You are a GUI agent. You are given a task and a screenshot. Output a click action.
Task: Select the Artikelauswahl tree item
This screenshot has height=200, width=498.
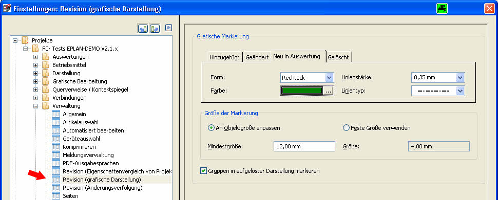coord(81,122)
